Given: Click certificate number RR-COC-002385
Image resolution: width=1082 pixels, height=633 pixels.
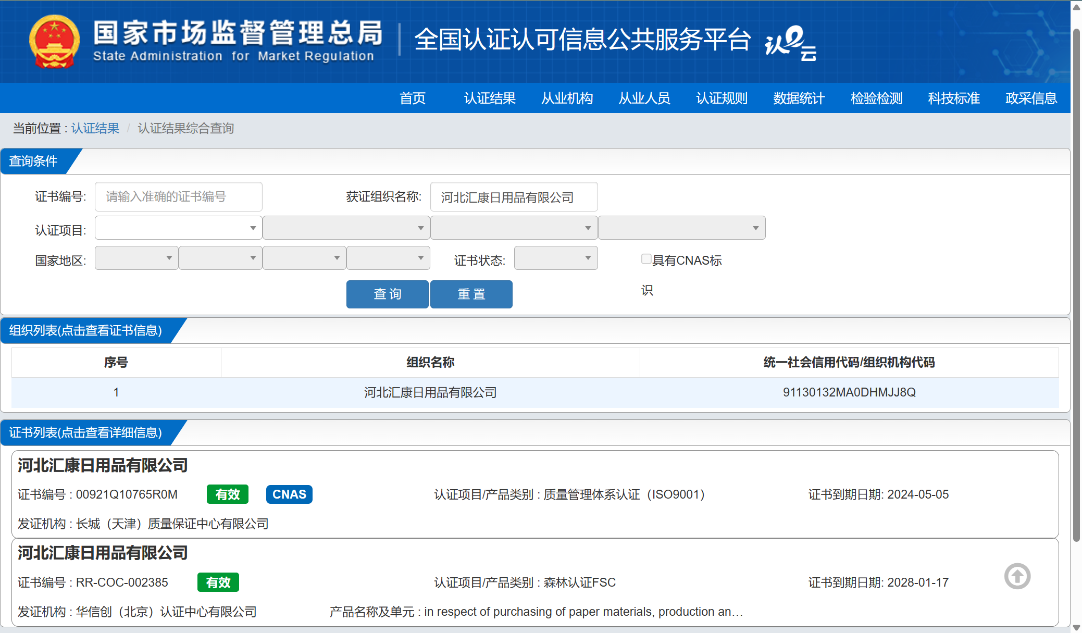Looking at the screenshot, I should [122, 582].
